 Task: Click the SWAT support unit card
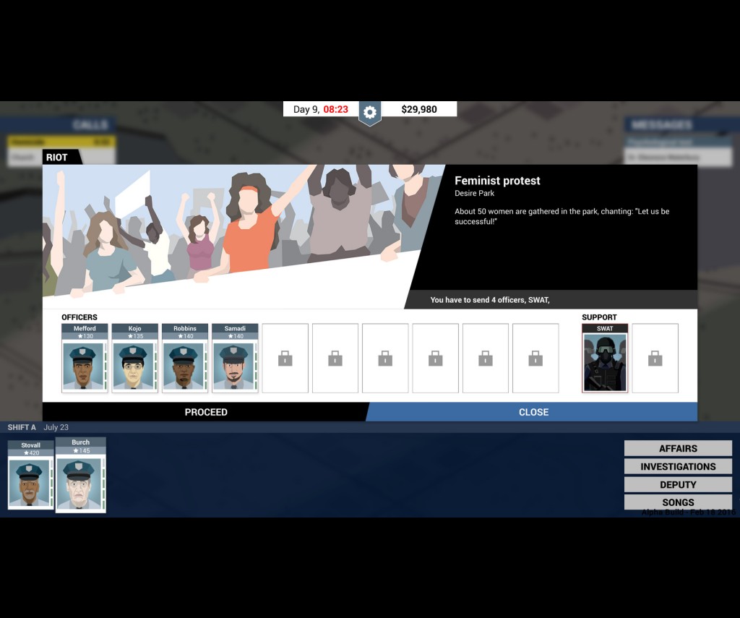click(605, 359)
